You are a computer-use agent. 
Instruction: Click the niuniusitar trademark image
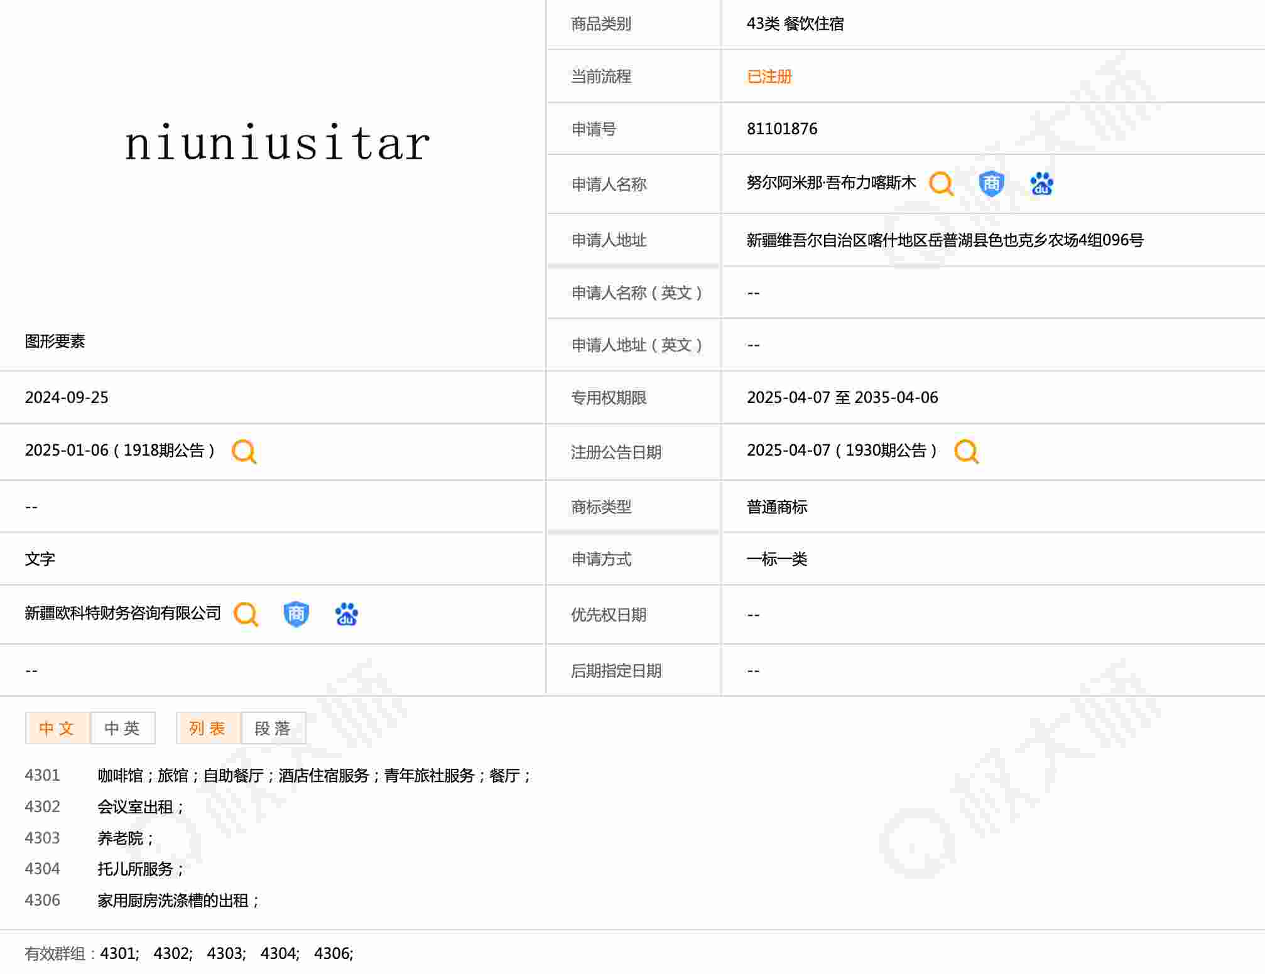click(277, 143)
